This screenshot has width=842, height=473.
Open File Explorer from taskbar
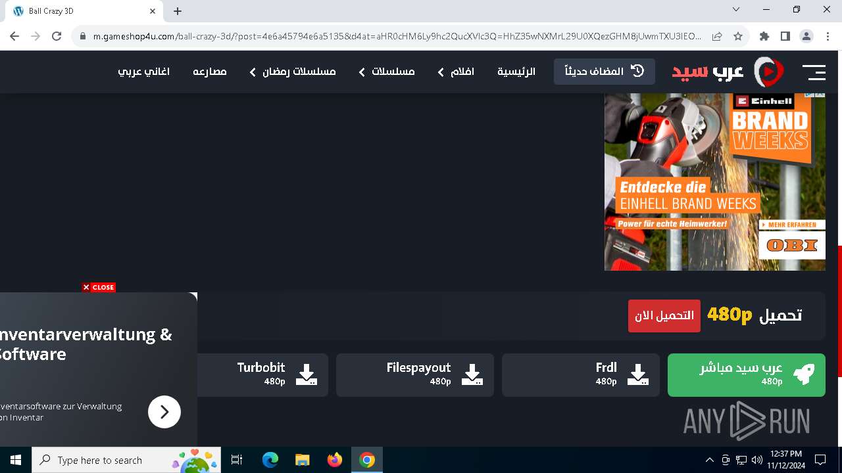coord(303,460)
